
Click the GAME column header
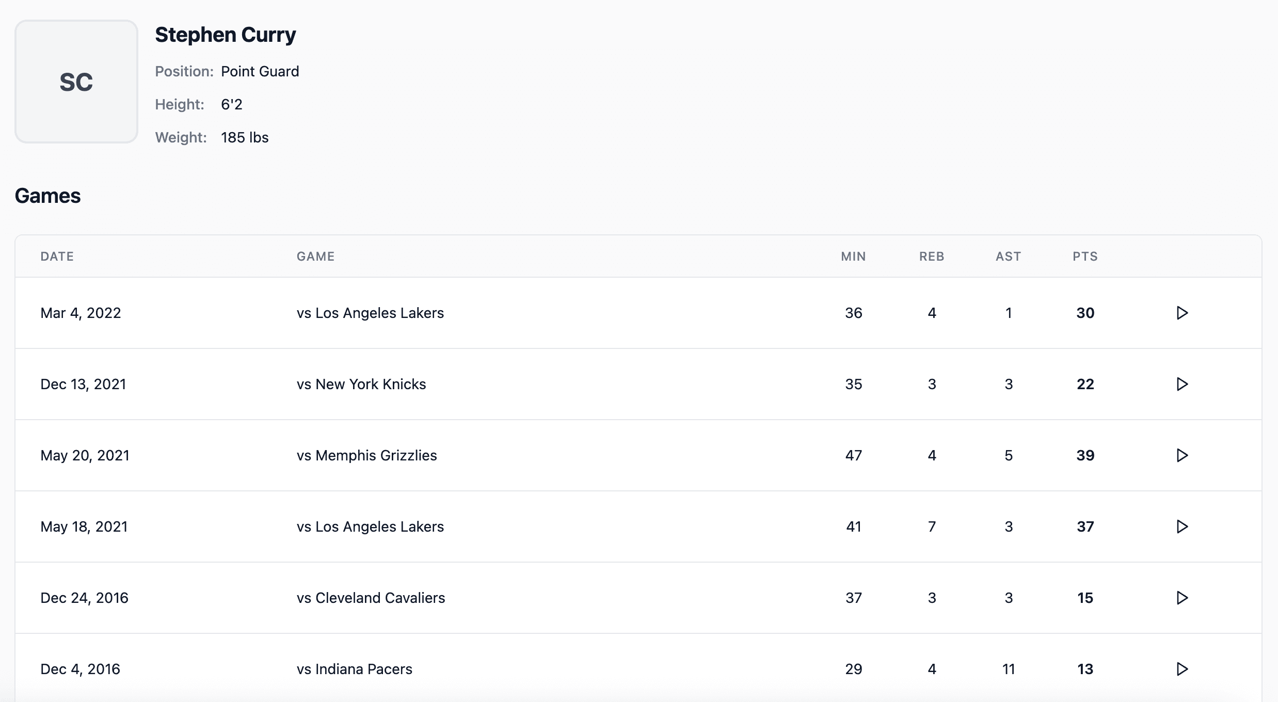pyautogui.click(x=315, y=256)
